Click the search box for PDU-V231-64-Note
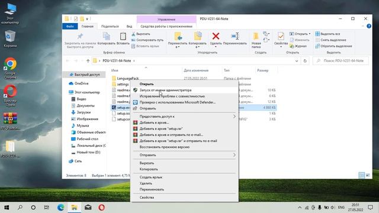 point(341,61)
